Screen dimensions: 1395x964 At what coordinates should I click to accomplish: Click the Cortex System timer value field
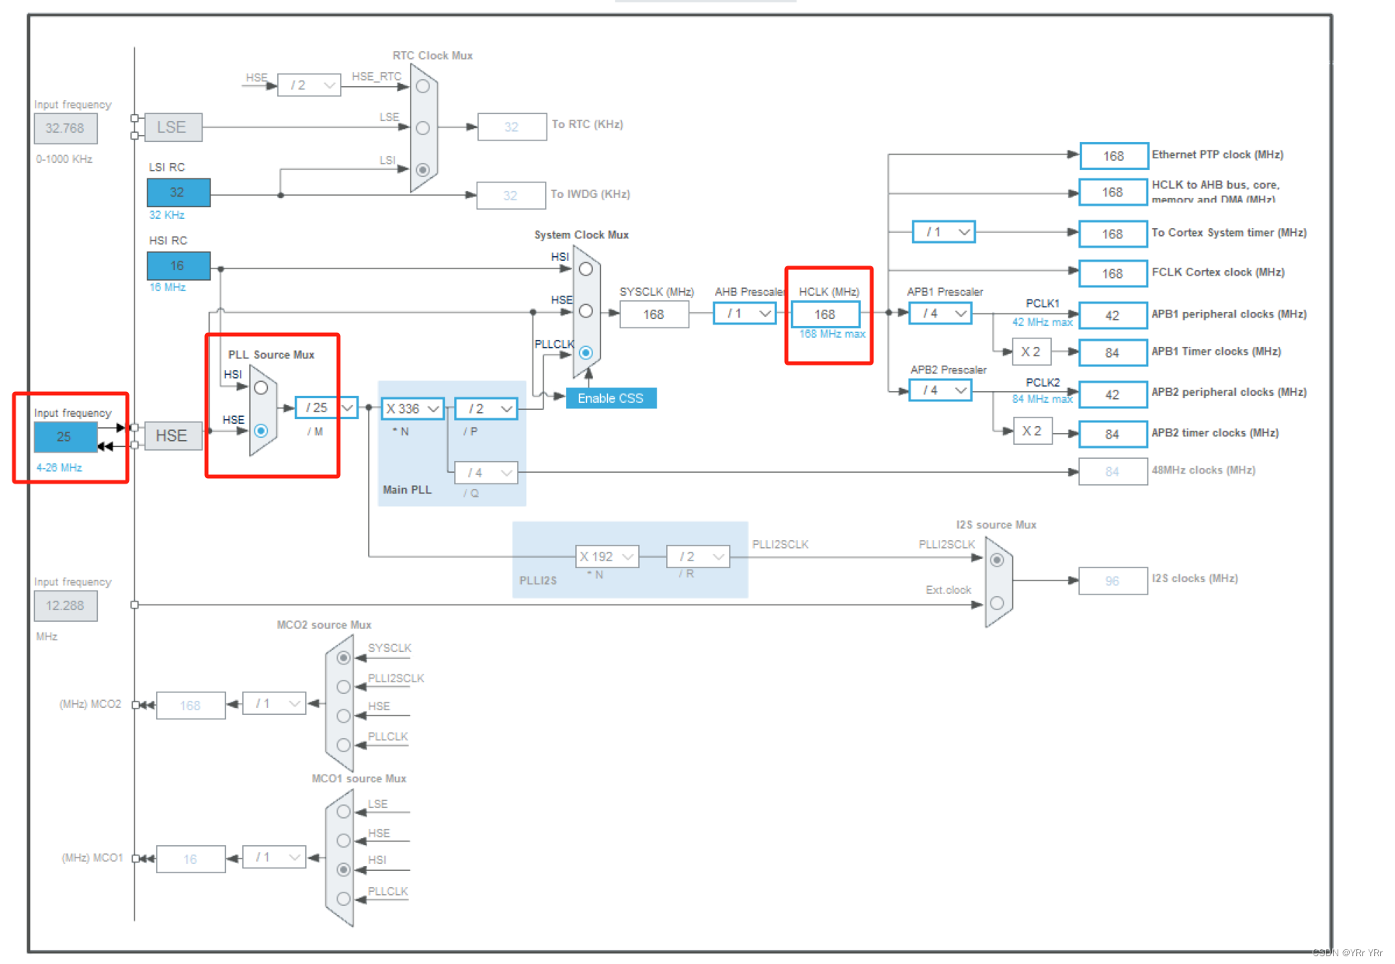click(1113, 234)
